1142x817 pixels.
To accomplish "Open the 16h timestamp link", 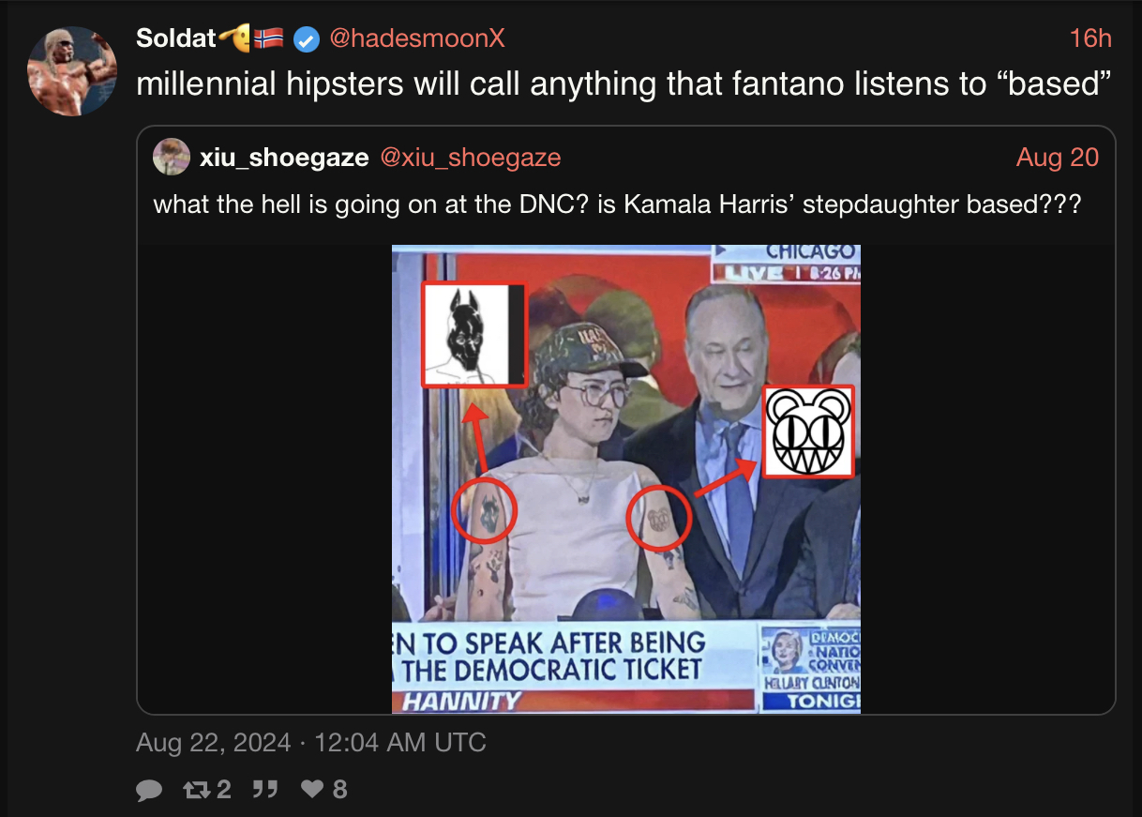I will (x=1090, y=38).
